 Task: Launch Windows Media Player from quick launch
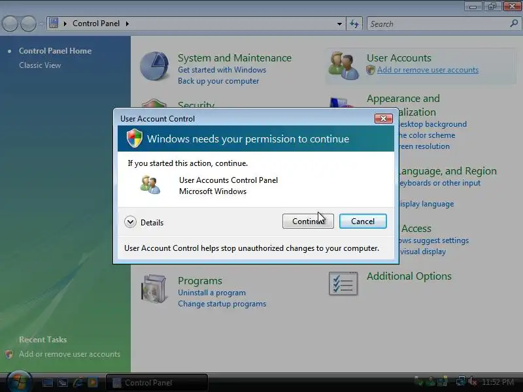tap(92, 382)
